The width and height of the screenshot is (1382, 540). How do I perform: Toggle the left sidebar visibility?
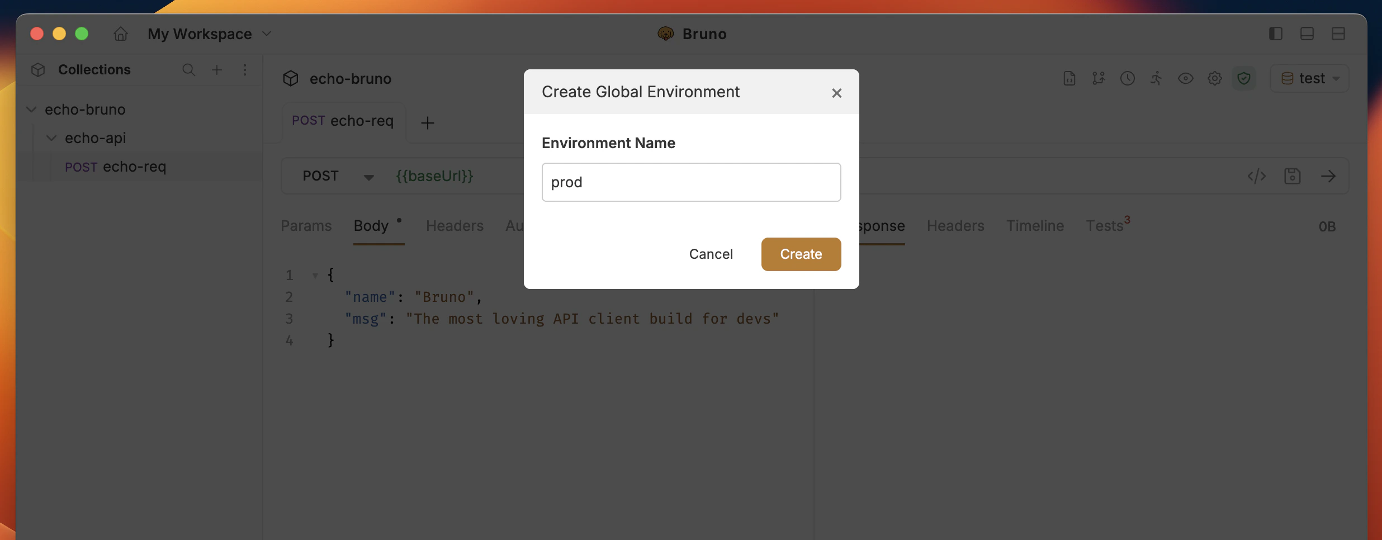[1275, 34]
